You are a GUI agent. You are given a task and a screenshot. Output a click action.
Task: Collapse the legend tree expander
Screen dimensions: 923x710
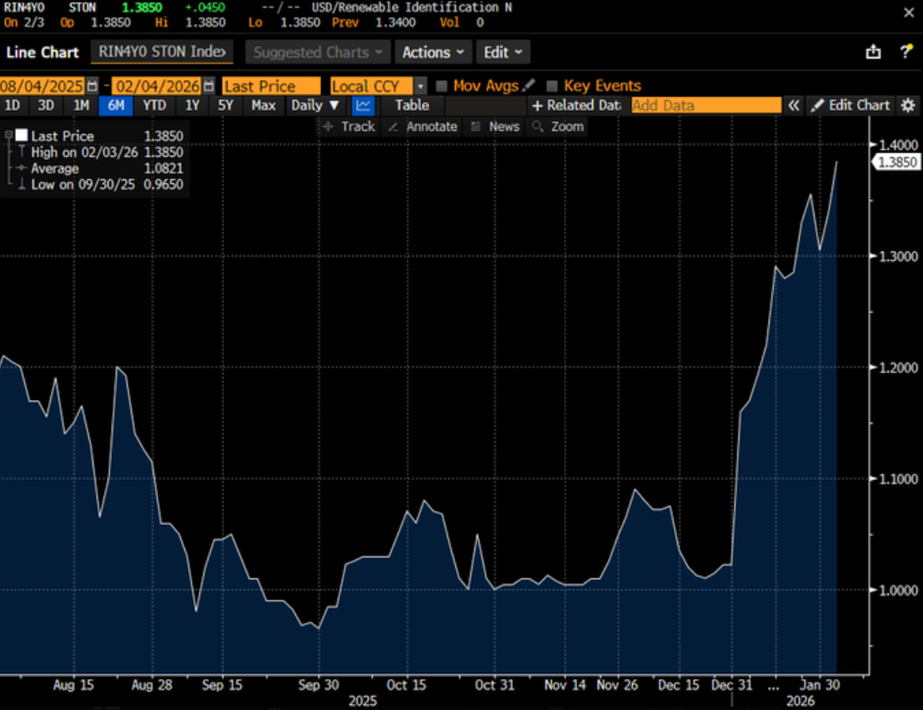click(8, 135)
